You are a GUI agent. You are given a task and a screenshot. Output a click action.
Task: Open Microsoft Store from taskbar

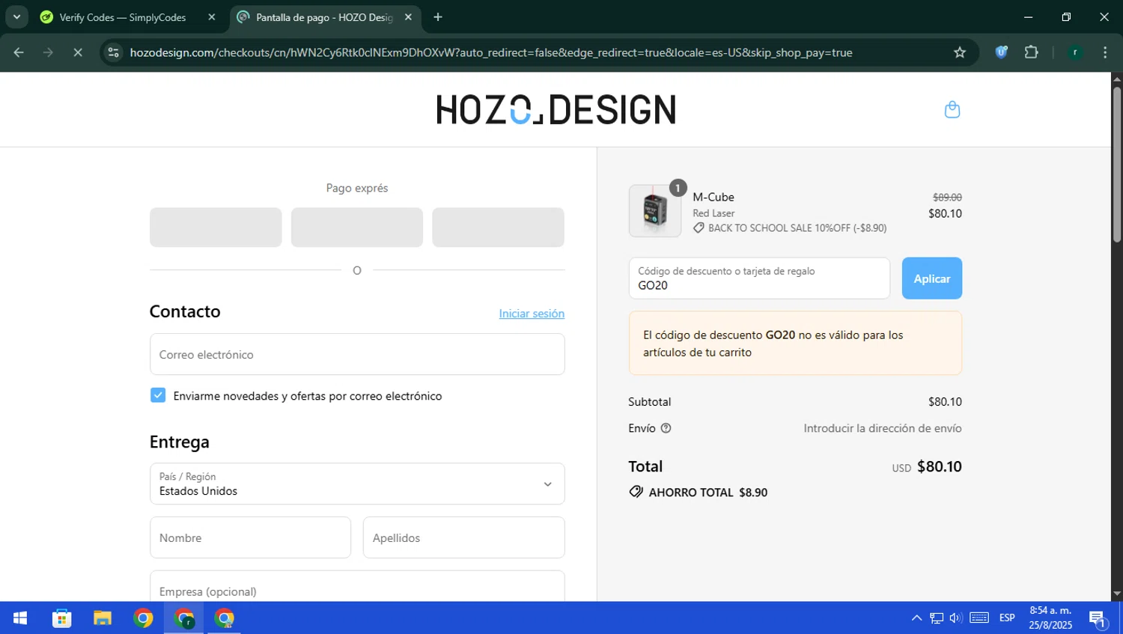[x=61, y=618]
